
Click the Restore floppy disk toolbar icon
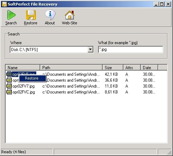click(x=31, y=15)
